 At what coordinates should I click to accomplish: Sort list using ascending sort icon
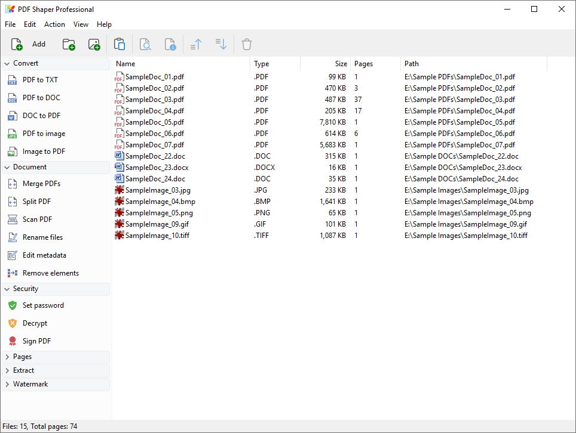[195, 44]
